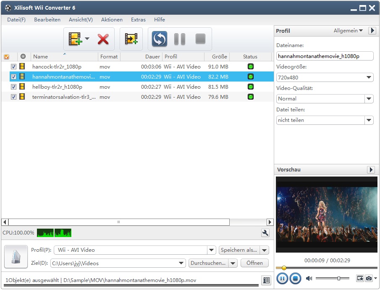Click the status light of terminatorsalvation row
The height and width of the screenshot is (290, 380).
click(x=251, y=97)
